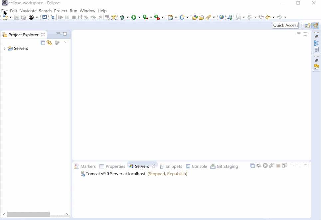
Task: Click Collapse All in Project Explorer
Action: pyautogui.click(x=43, y=43)
